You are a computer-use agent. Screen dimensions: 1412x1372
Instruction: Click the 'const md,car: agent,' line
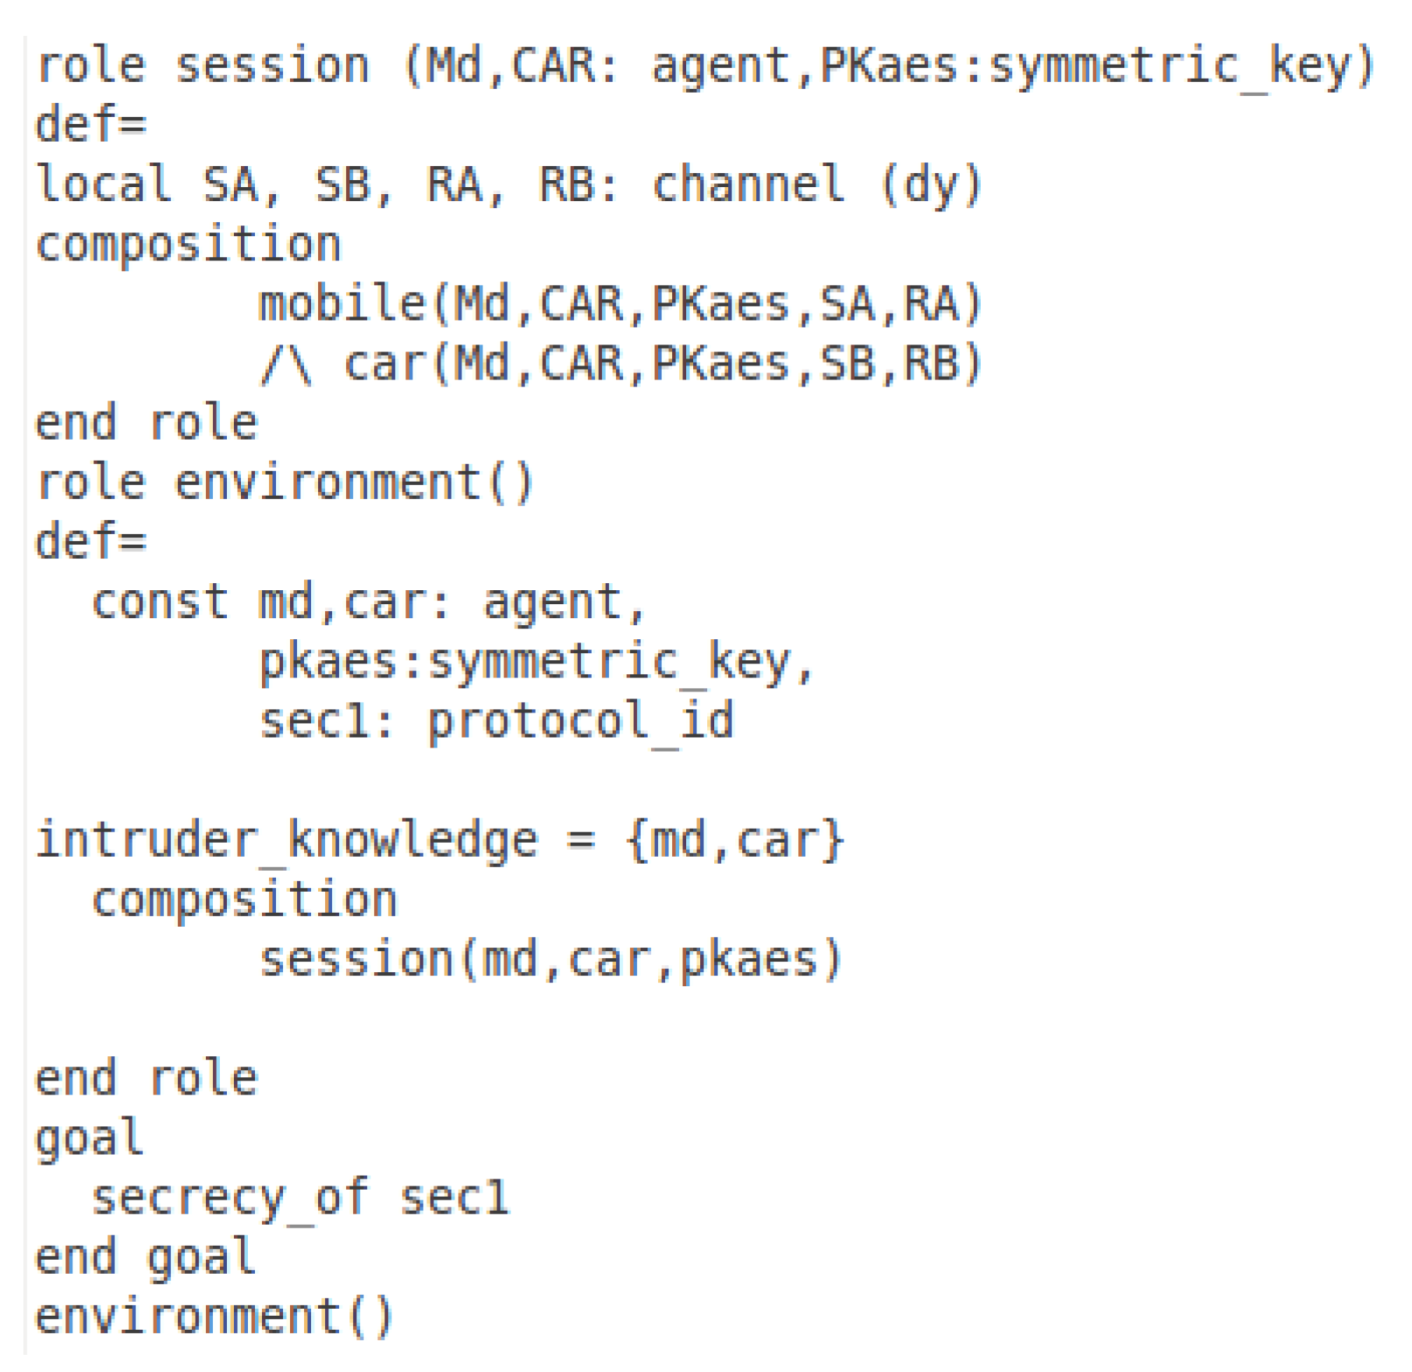(368, 602)
